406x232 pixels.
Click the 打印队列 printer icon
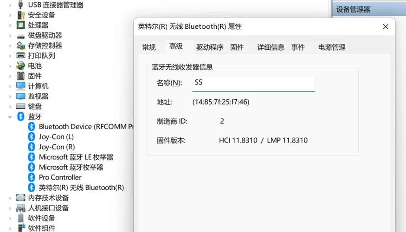[21, 55]
